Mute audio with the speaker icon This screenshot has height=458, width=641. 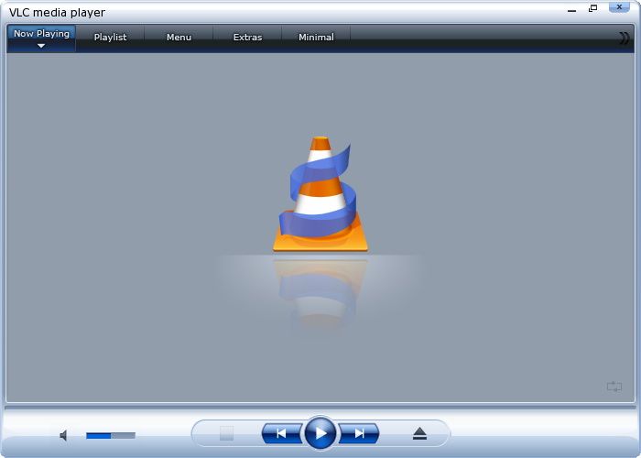(x=63, y=435)
